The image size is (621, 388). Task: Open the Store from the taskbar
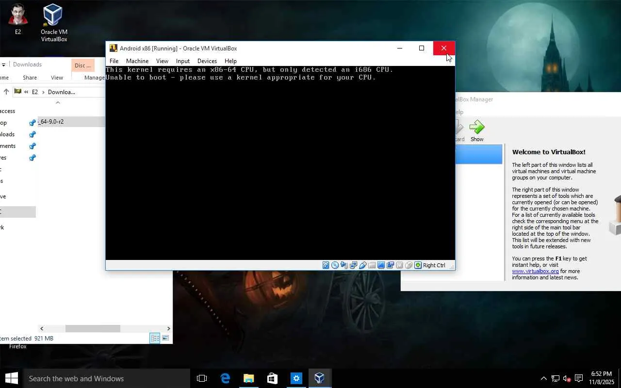[x=272, y=378]
